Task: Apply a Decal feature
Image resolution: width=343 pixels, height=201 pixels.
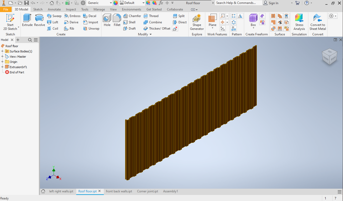Action: pos(90,16)
